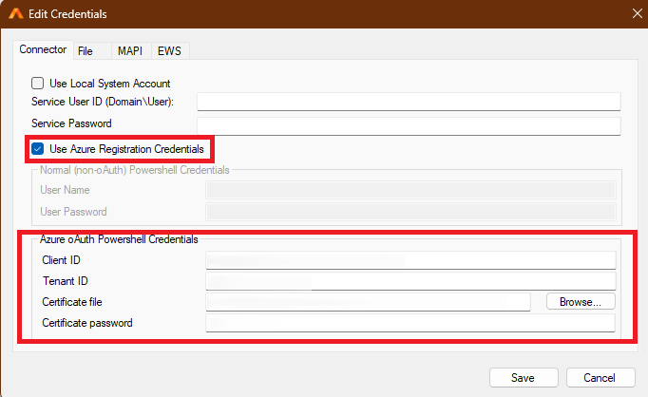648x397 pixels.
Task: Uncheck Use Azure Registration Credentials
Action: point(38,149)
